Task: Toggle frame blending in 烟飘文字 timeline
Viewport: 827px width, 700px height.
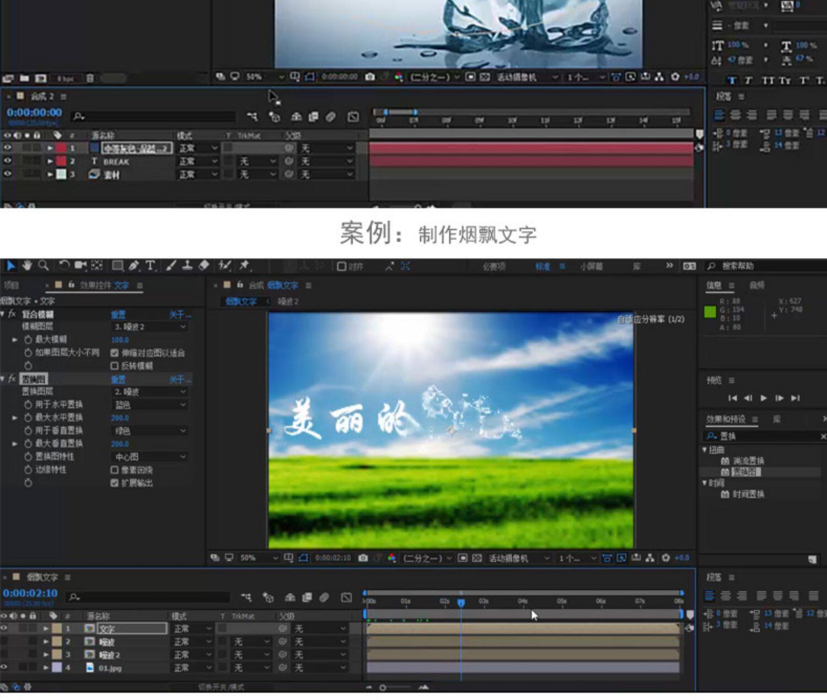Action: 307,597
